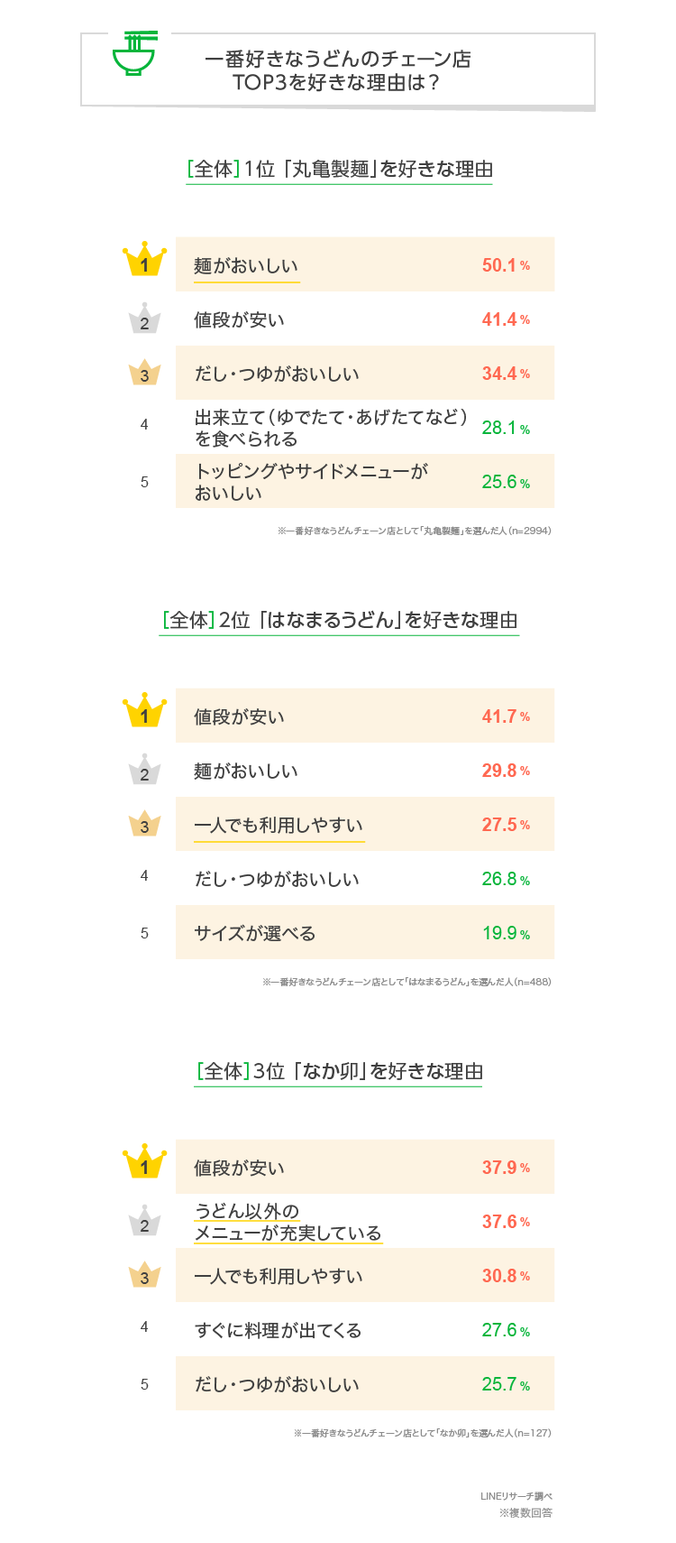Click the n=2994 footnote under 丸亀製麺
Viewport: 676px width, 1543px height.
click(x=414, y=531)
